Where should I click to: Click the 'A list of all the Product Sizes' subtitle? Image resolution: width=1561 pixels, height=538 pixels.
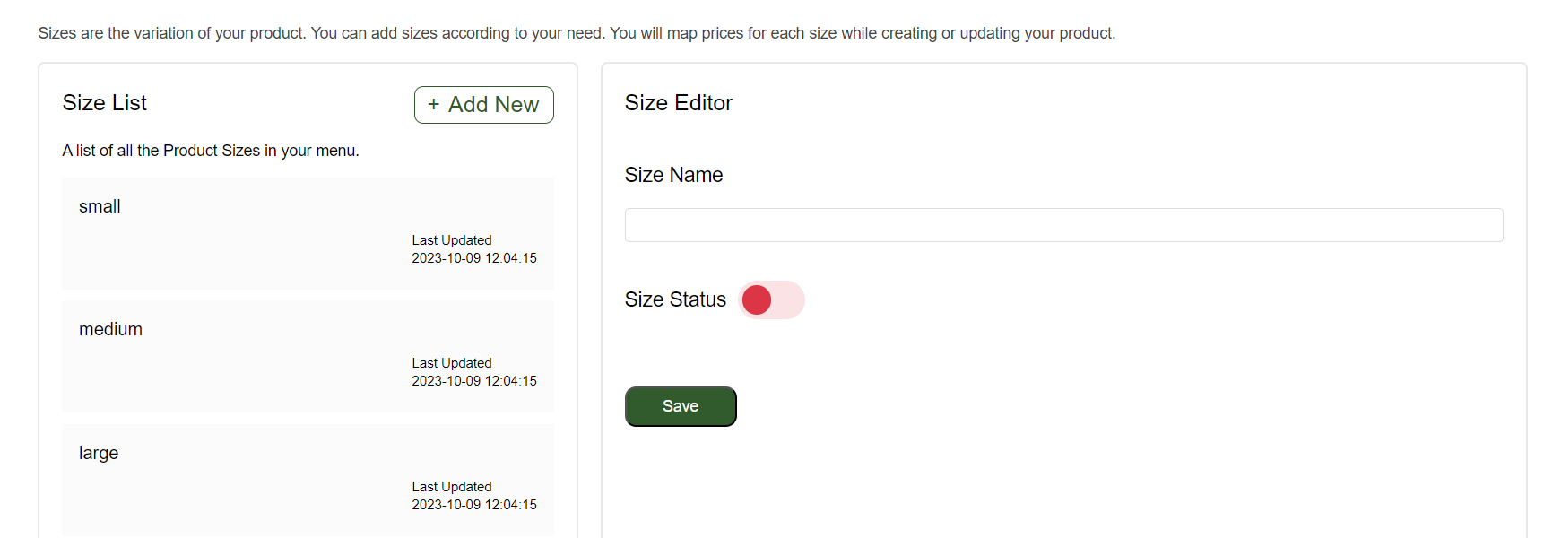coord(211,151)
